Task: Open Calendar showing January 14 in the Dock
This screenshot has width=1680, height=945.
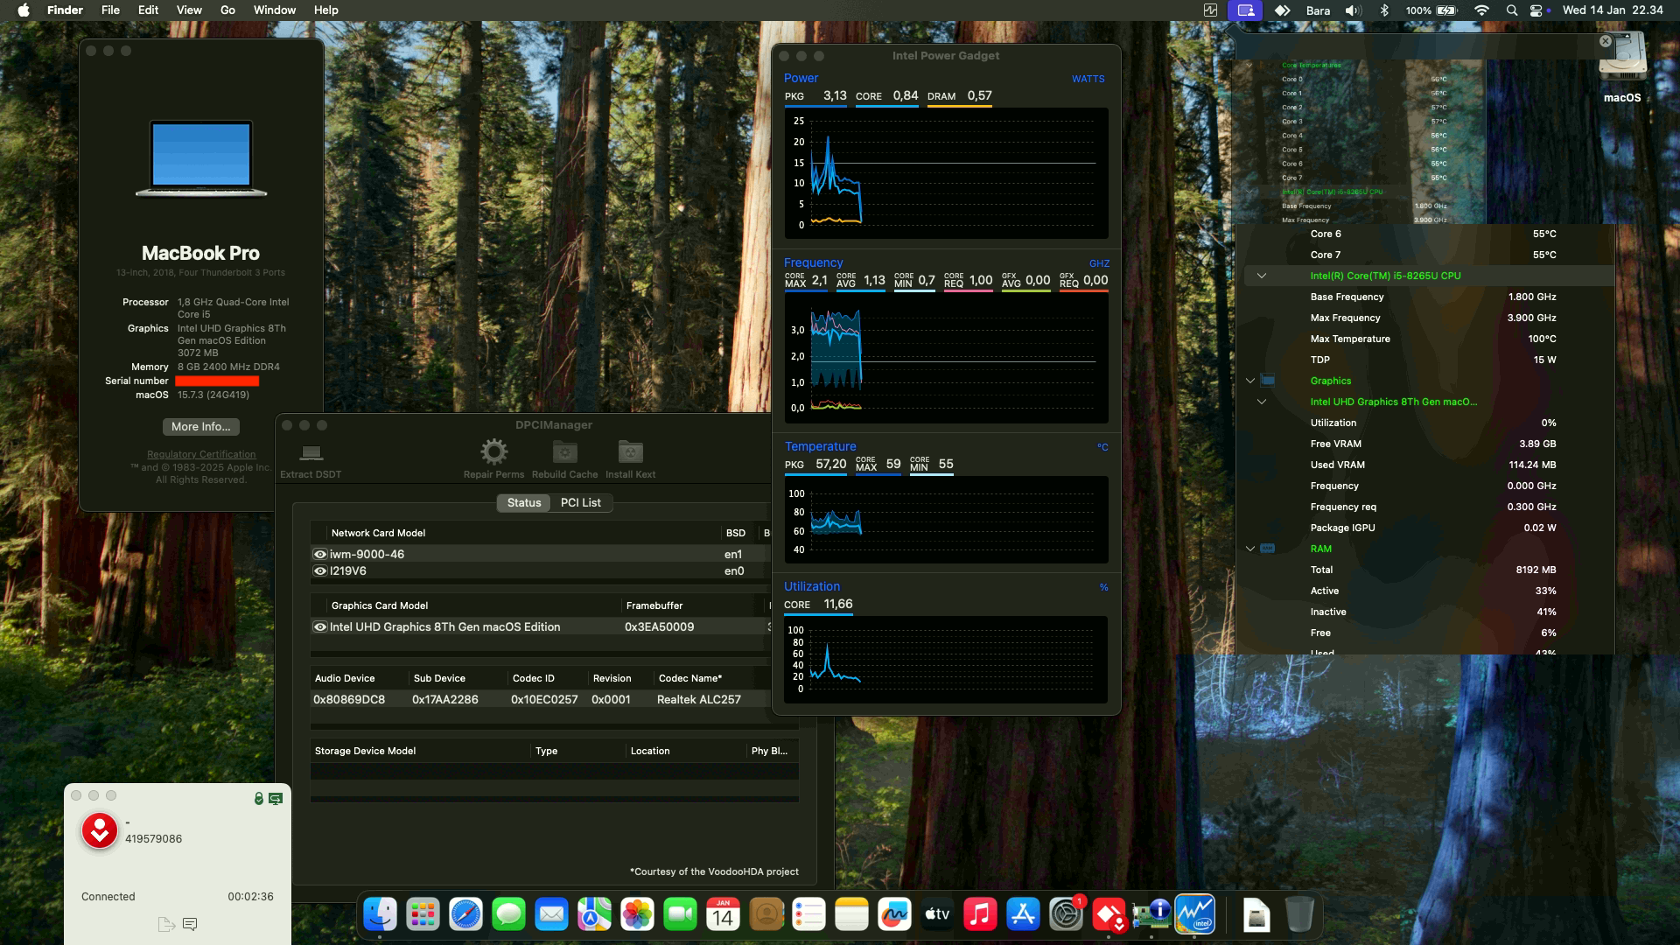Action: point(723,914)
